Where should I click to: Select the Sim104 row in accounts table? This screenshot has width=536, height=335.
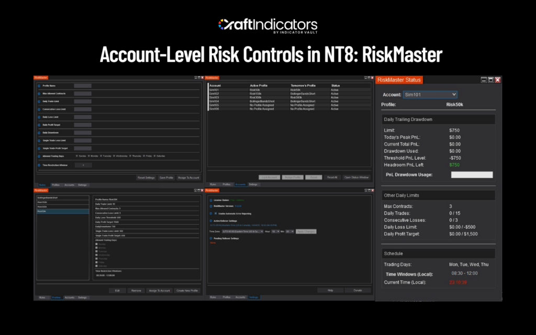[290, 101]
